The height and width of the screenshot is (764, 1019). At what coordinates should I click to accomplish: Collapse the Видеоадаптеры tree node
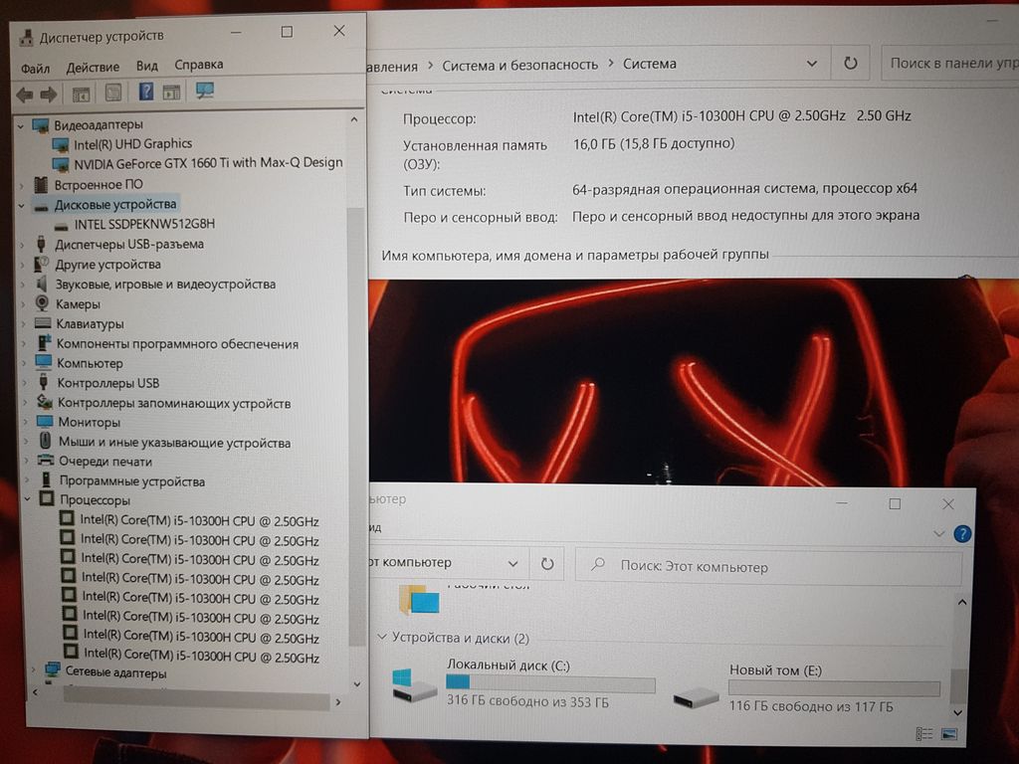point(21,125)
